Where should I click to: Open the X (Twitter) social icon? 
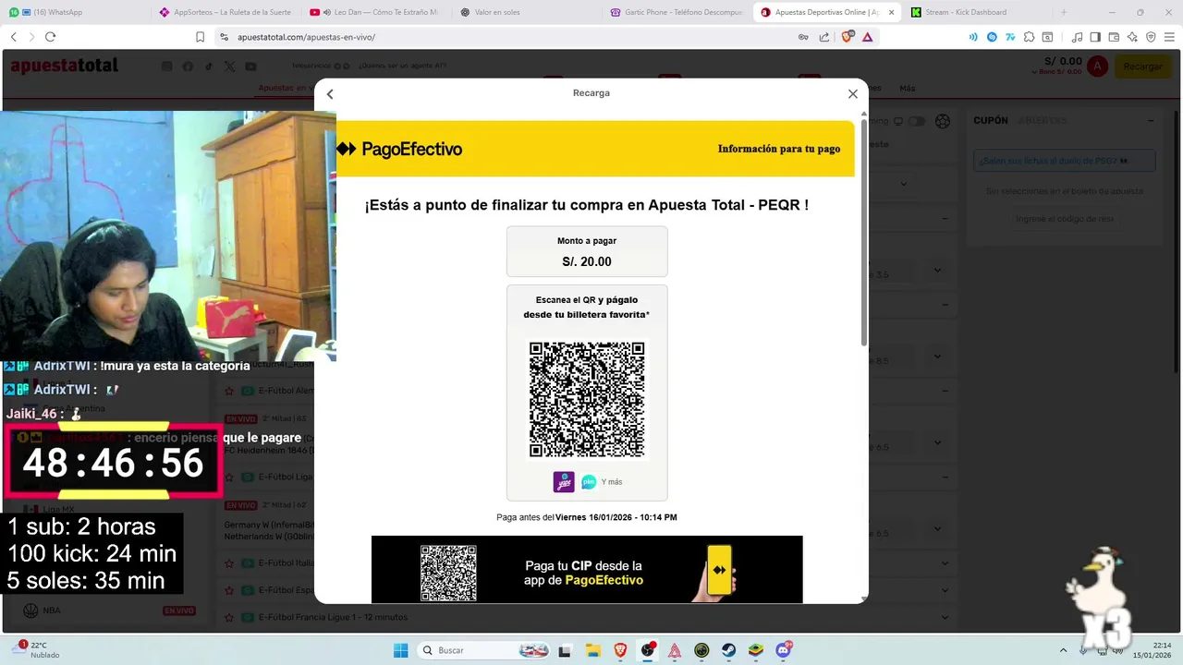point(229,66)
